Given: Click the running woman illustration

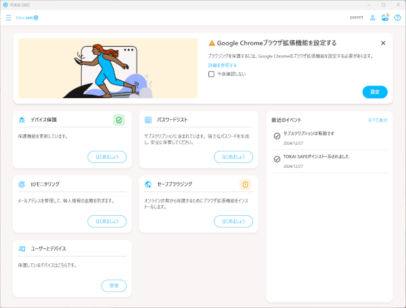Looking at the screenshot, I should [x=108, y=68].
